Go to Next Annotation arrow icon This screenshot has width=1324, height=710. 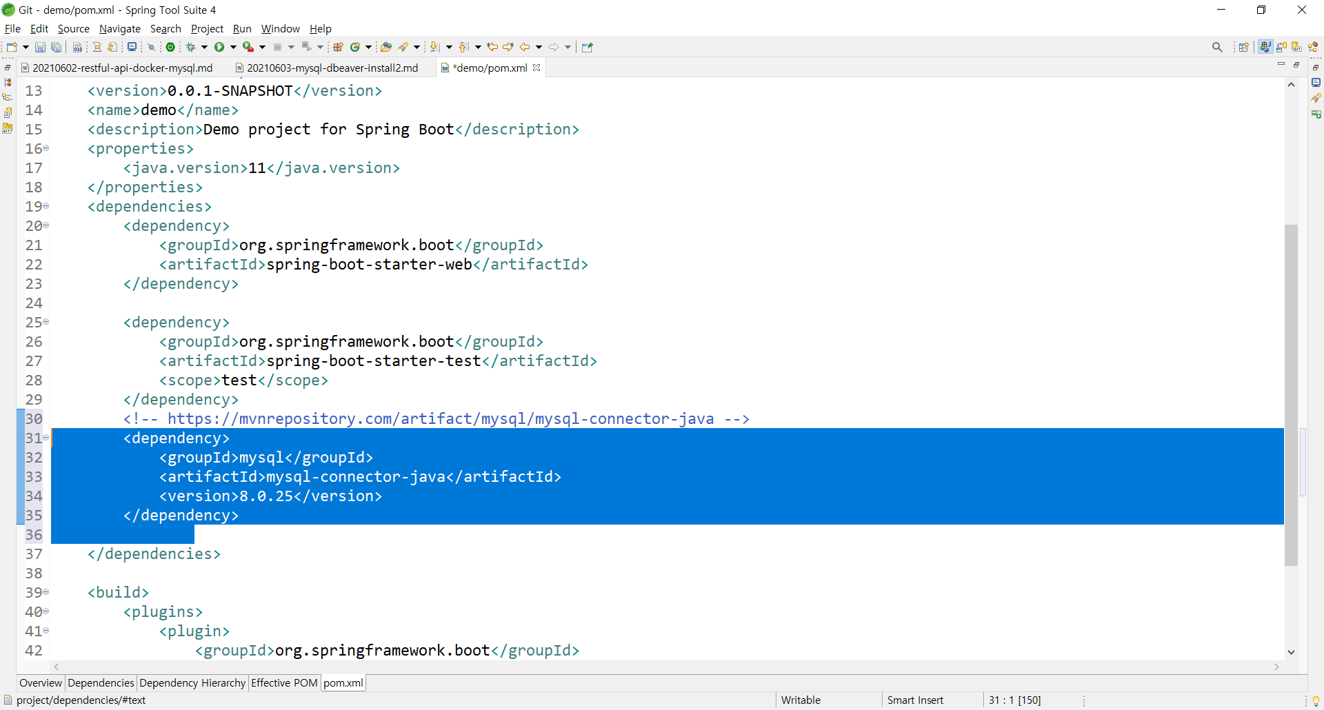click(434, 47)
